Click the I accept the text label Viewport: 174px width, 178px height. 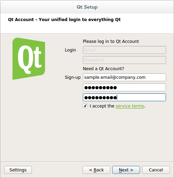pos(102,106)
